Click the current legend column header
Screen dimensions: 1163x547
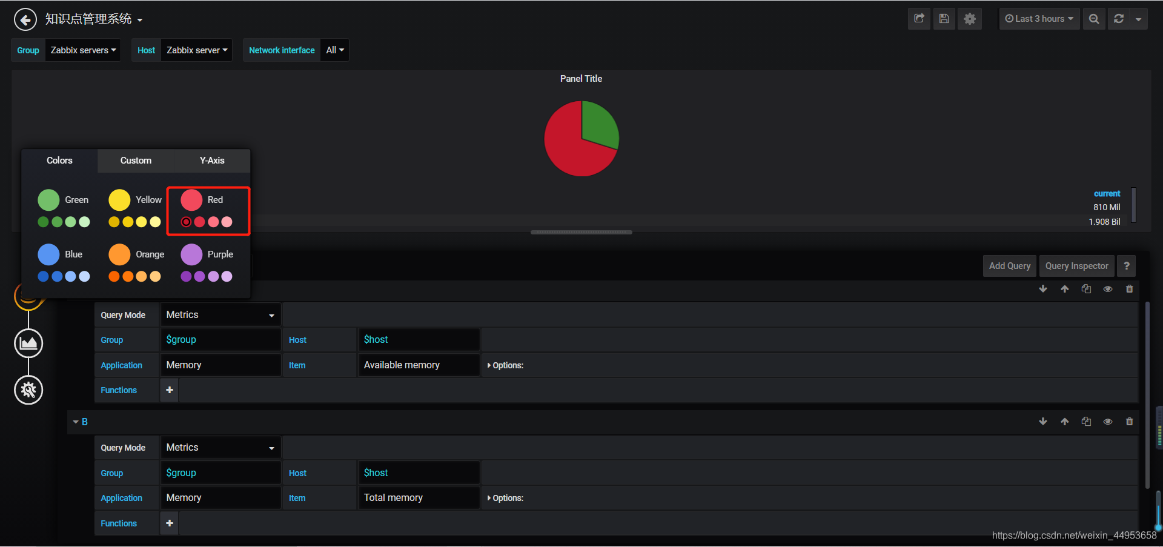pos(1107,194)
